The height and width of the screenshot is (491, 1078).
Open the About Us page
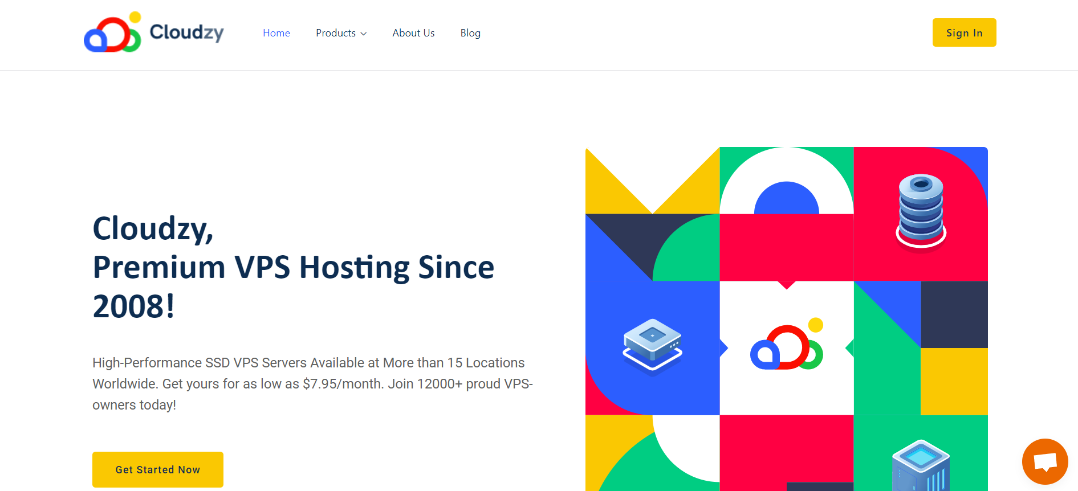(413, 33)
